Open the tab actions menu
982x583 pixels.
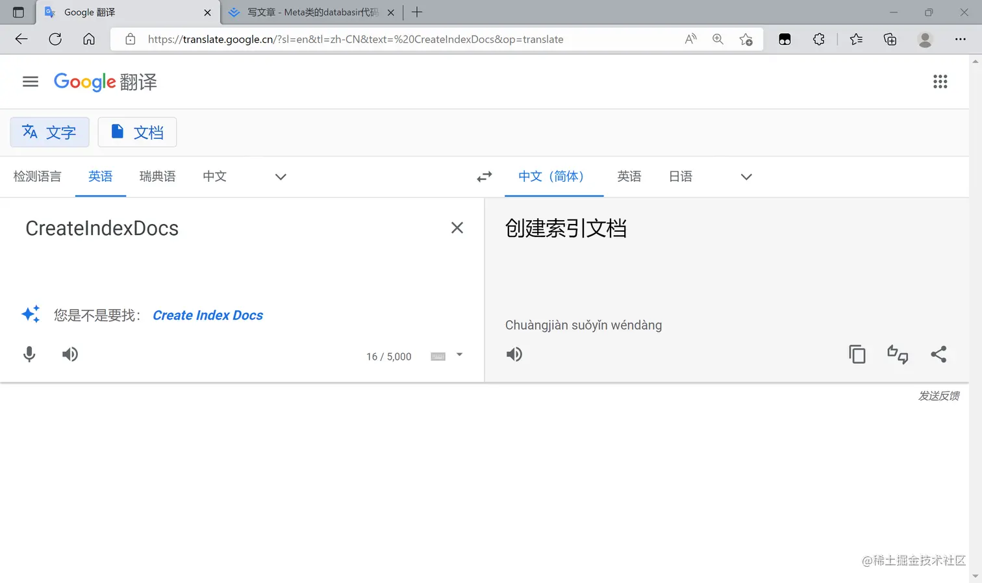click(18, 12)
